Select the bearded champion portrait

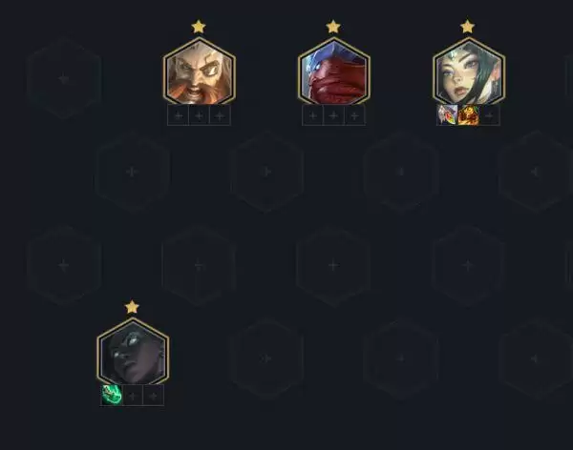point(200,72)
